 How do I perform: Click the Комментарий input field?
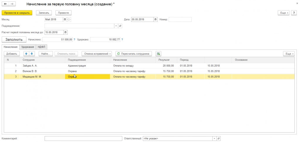tap(83, 138)
